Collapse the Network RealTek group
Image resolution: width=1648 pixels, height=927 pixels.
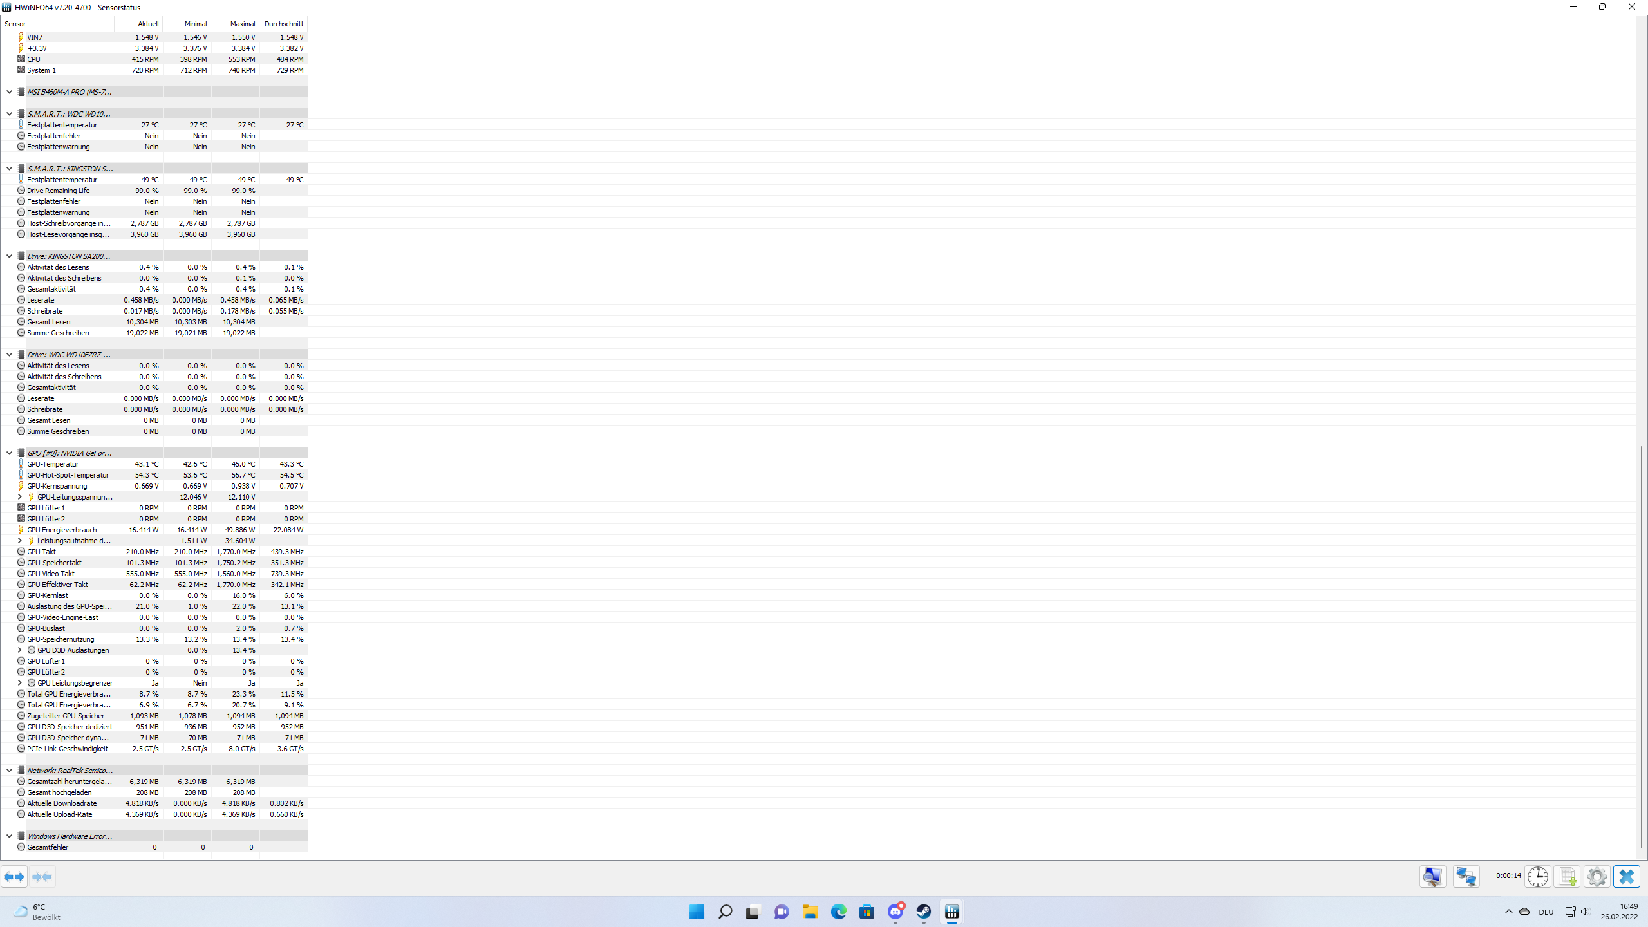pyautogui.click(x=9, y=770)
